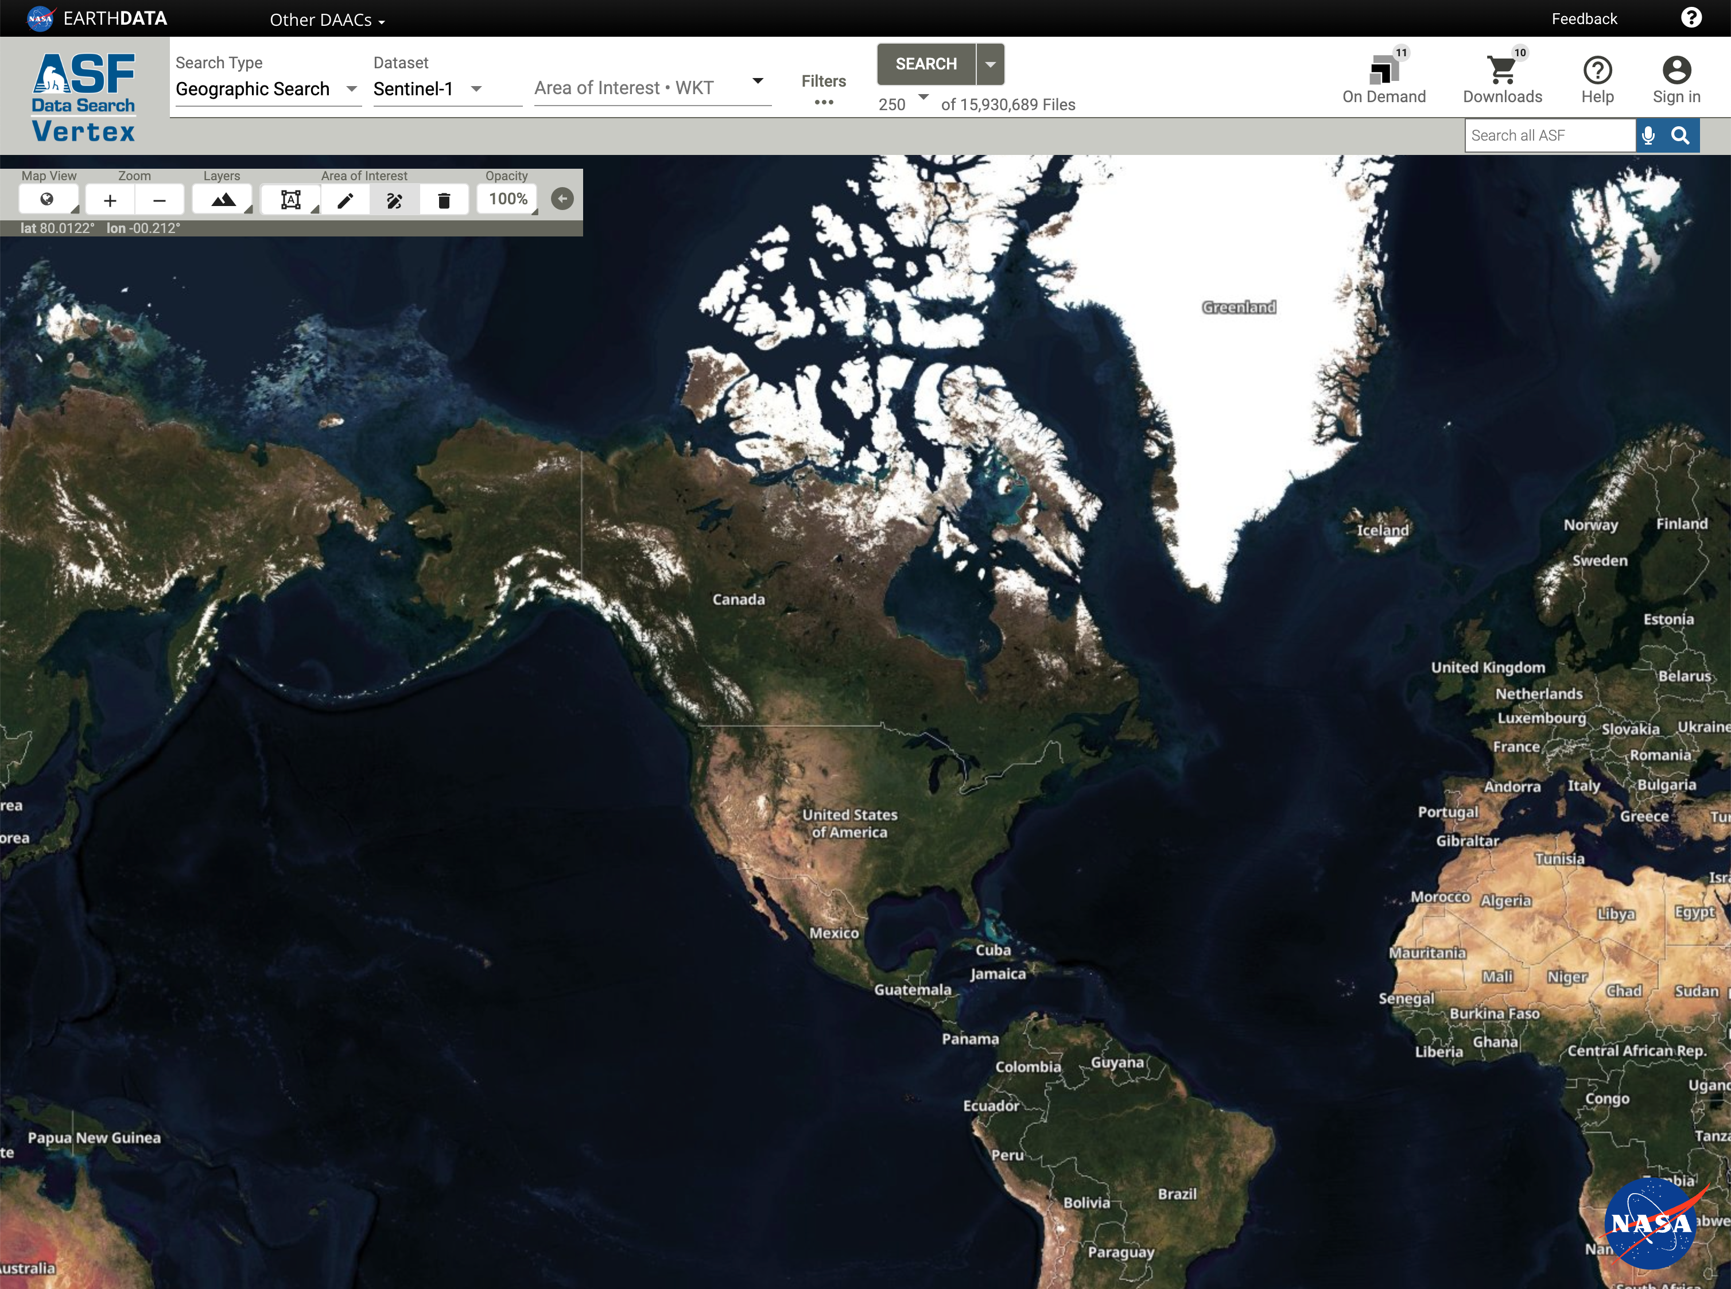Click Canada label on map
This screenshot has width=1731, height=1289.
738,599
